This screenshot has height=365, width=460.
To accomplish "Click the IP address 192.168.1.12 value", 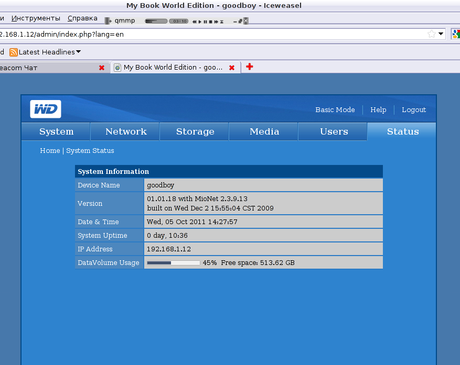I will [x=169, y=249].
